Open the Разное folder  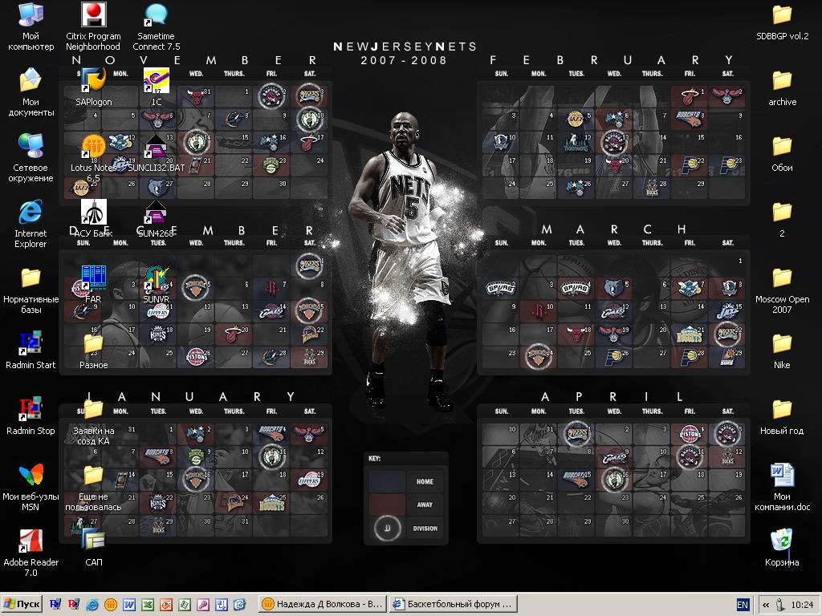click(93, 351)
